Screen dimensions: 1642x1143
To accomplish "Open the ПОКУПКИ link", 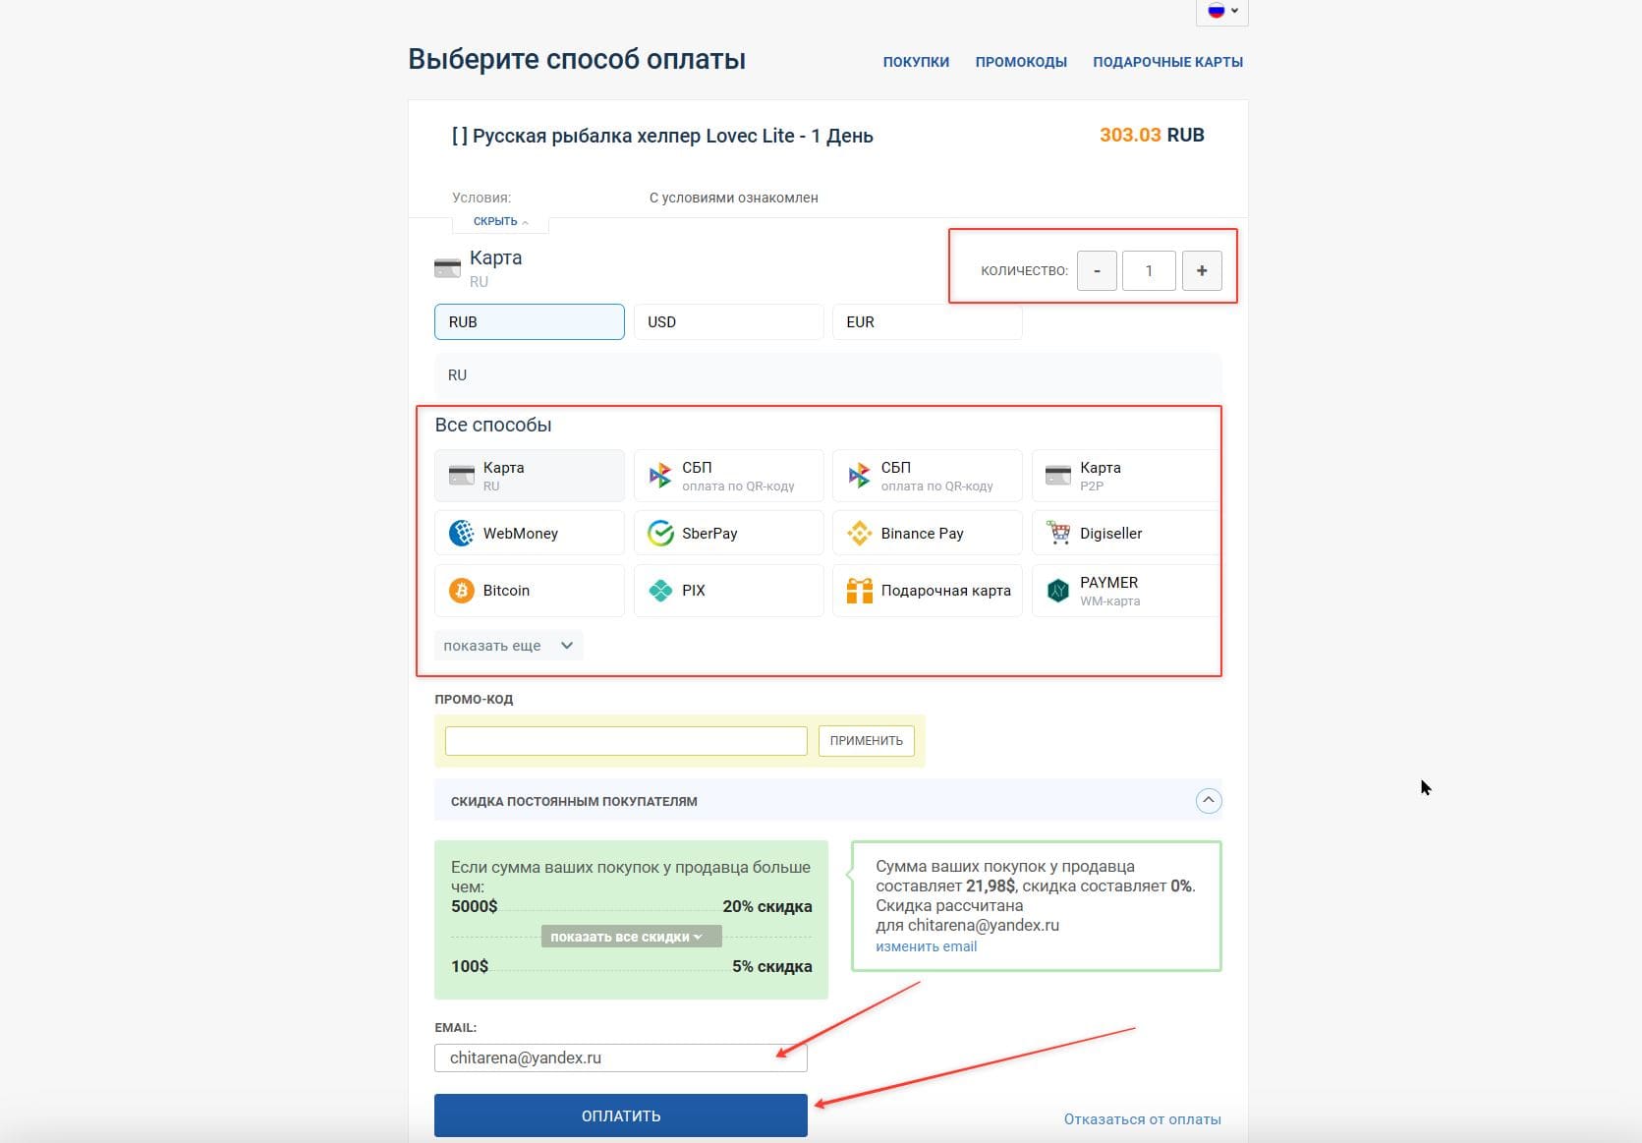I will click(916, 62).
